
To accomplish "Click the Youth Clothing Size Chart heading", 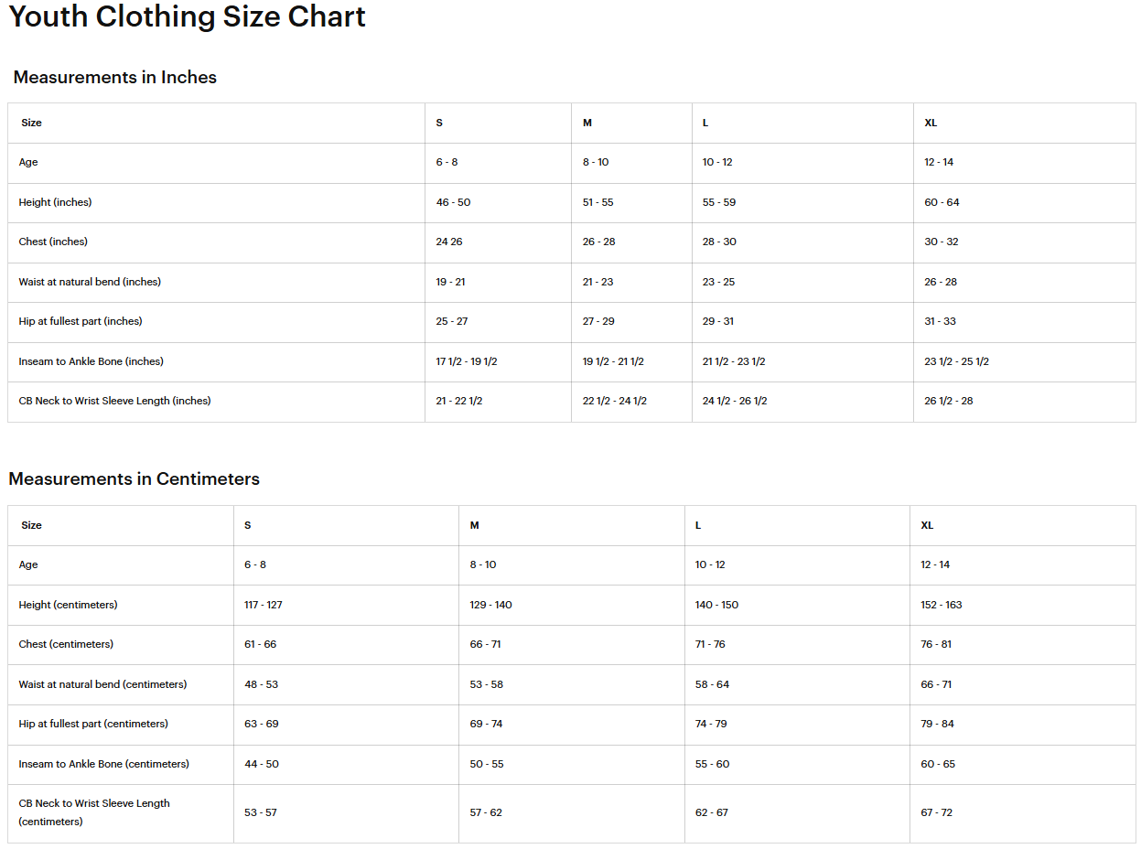I will pyautogui.click(x=187, y=16).
